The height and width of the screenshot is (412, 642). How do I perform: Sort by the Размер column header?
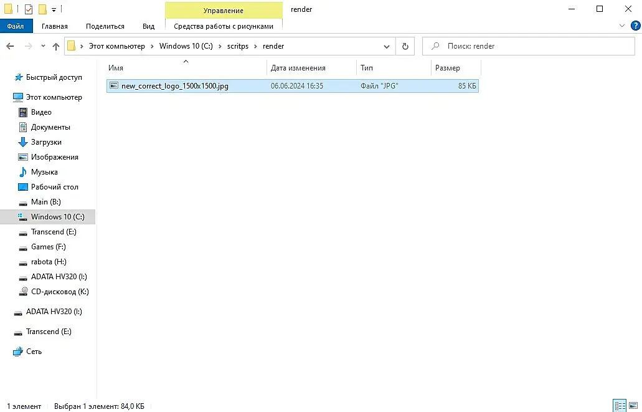pyautogui.click(x=456, y=68)
